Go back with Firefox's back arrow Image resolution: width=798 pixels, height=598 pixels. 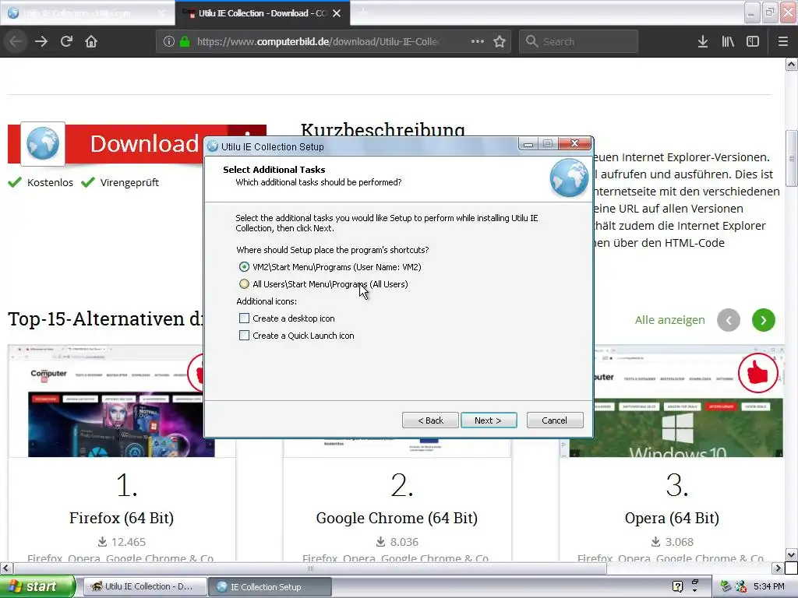tap(16, 41)
